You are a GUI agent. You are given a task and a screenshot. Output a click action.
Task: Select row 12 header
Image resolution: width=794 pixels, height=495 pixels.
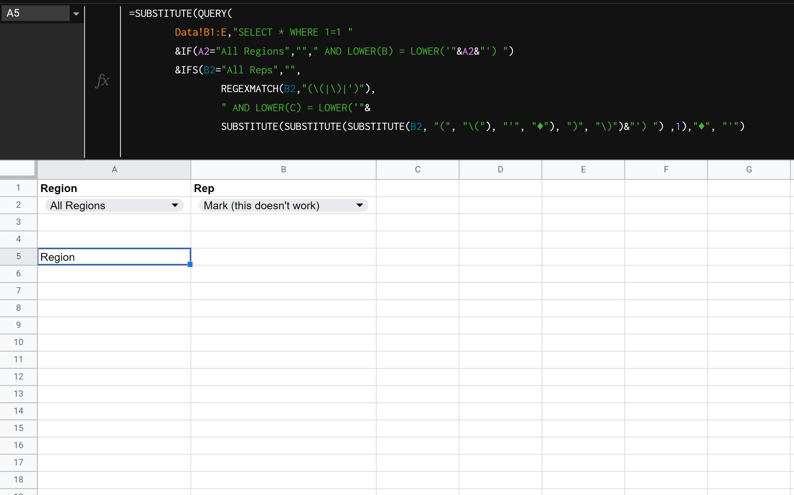(18, 377)
